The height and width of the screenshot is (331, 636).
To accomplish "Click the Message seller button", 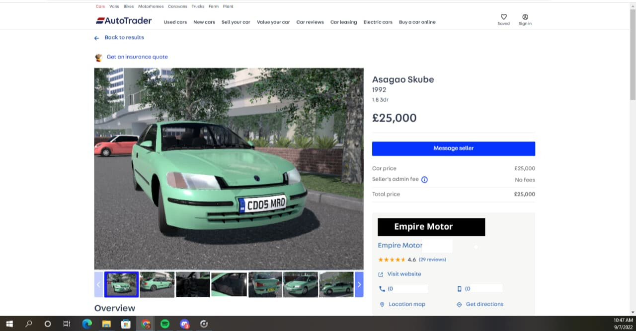I will click(x=453, y=148).
